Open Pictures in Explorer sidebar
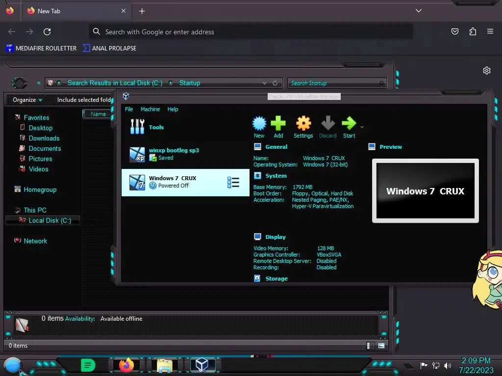 [x=40, y=159]
